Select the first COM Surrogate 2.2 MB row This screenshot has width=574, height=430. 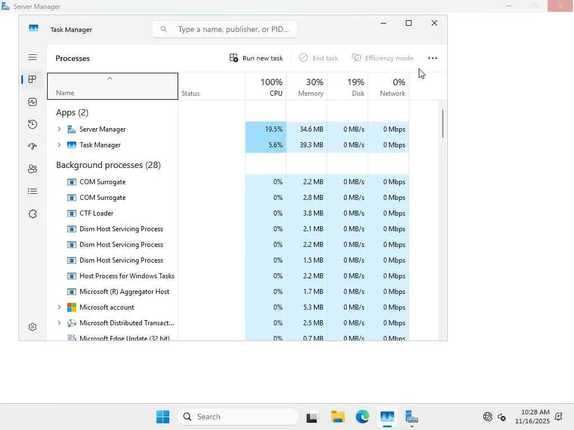[228, 182]
